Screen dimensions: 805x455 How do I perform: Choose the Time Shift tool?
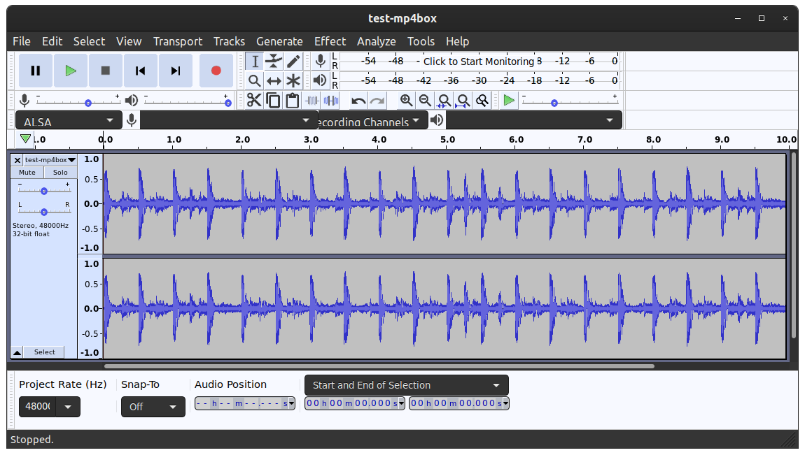click(274, 81)
